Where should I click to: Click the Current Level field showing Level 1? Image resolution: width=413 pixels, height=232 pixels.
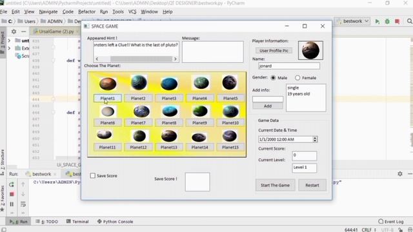click(x=304, y=168)
